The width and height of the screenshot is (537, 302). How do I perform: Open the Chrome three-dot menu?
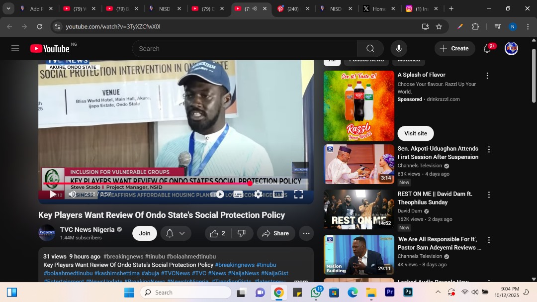(528, 26)
